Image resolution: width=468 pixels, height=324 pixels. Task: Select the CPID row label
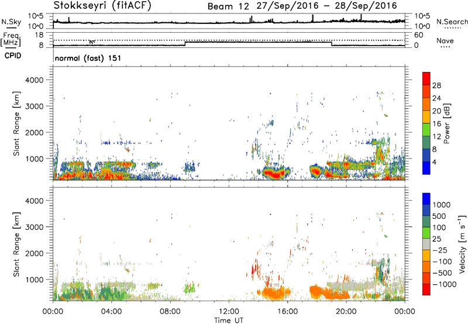(x=12, y=56)
